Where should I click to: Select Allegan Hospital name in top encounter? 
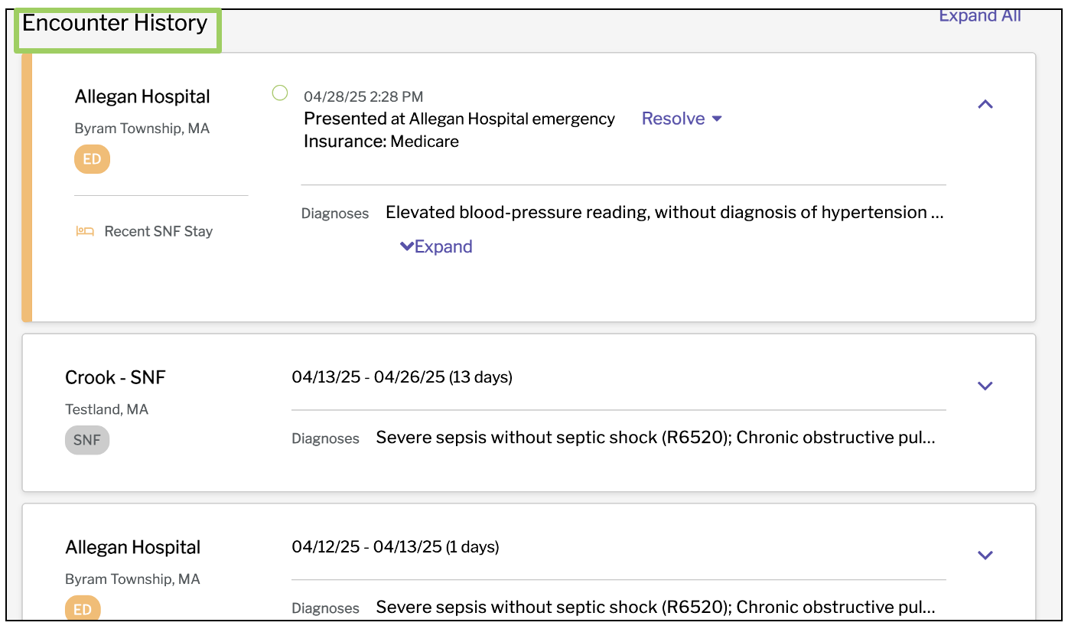pyautogui.click(x=142, y=96)
